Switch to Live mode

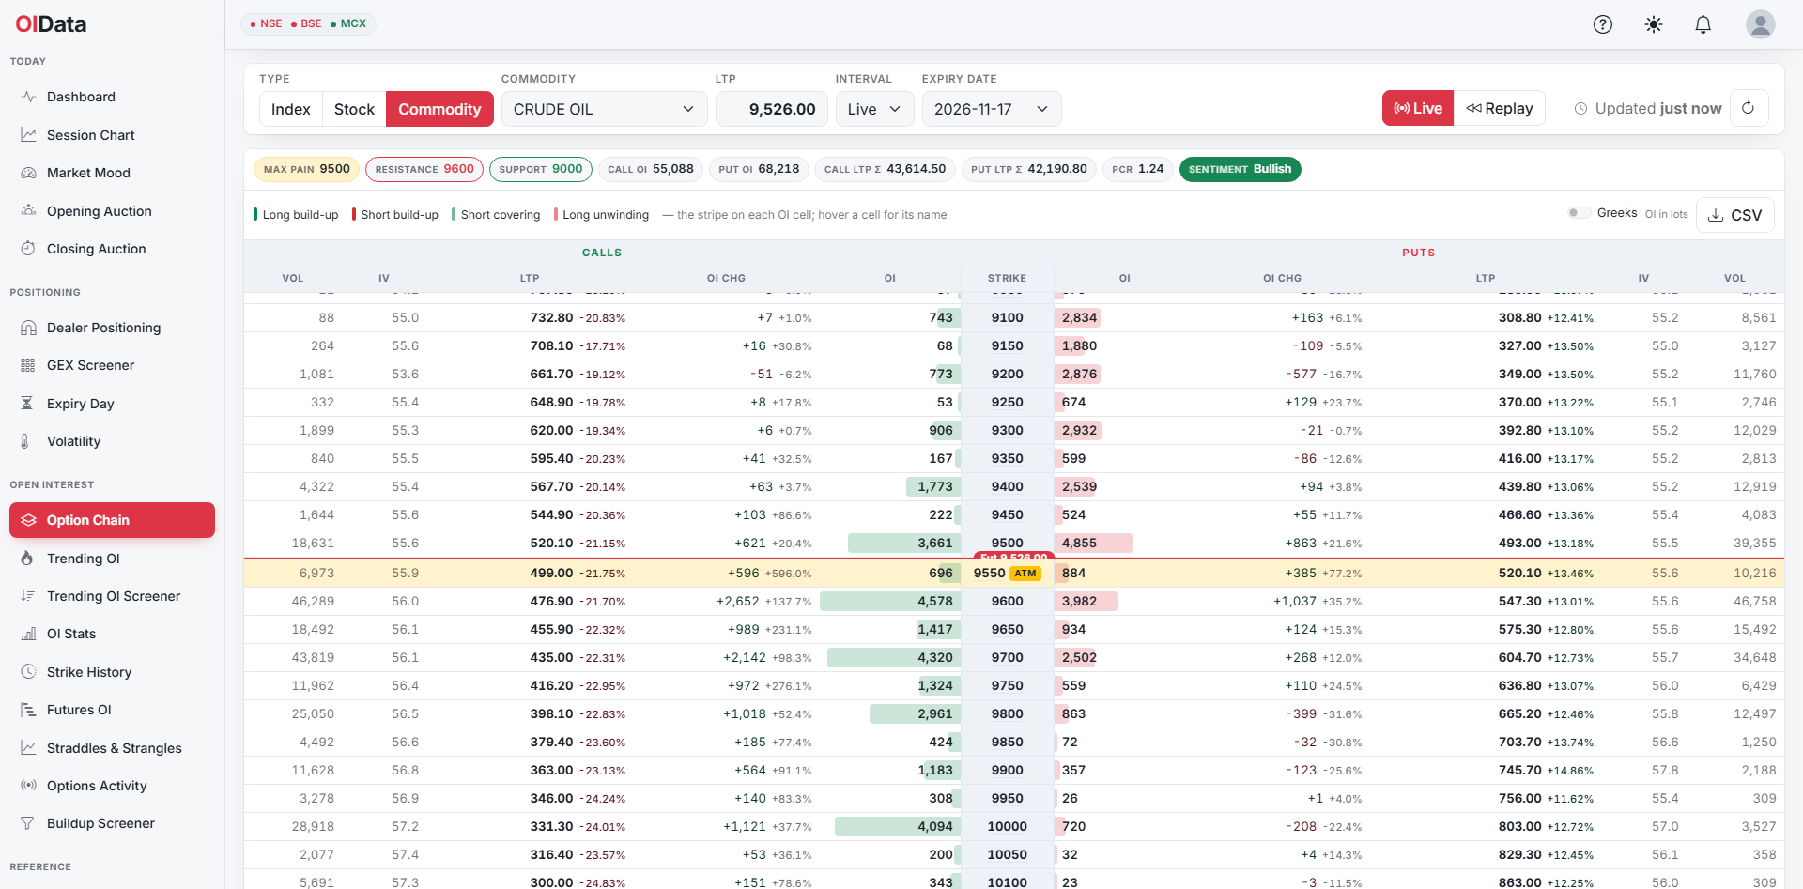tap(1418, 108)
